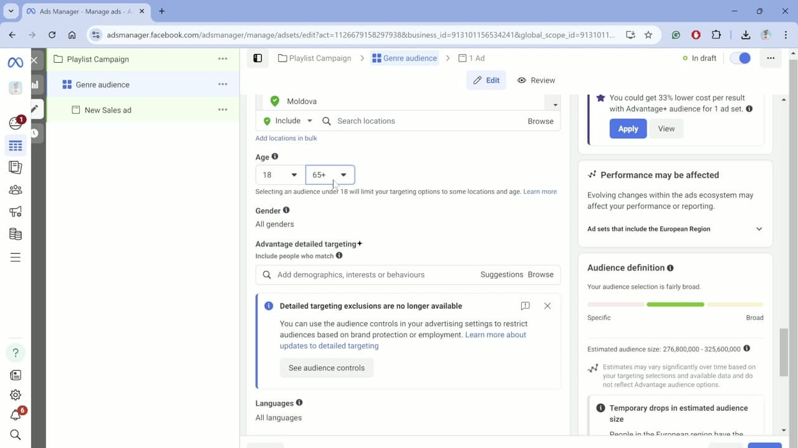798x448 pixels.
Task: Go to 1 Ad breadcrumb
Action: point(471,58)
